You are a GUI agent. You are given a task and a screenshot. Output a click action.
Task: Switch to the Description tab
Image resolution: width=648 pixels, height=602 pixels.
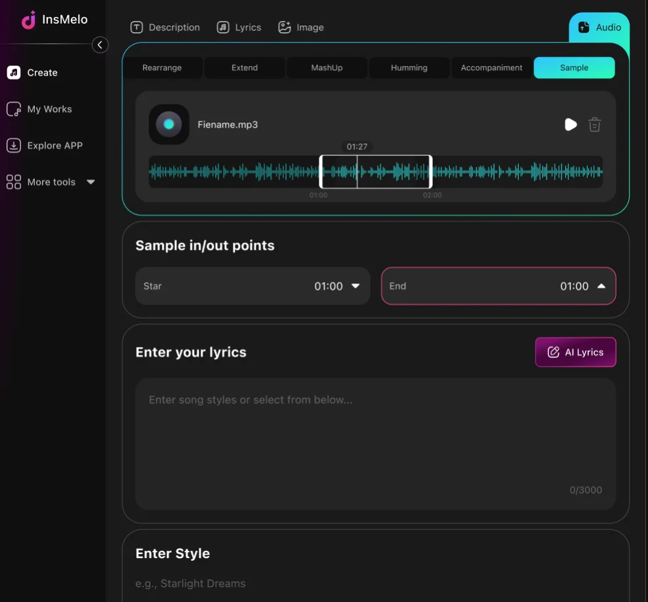tap(165, 28)
